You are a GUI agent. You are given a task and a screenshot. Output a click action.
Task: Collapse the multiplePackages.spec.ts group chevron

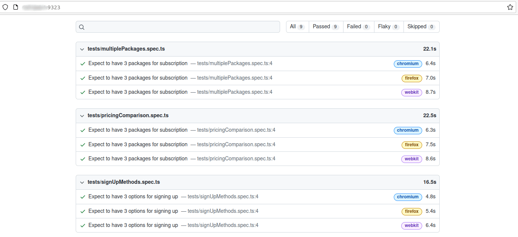pos(82,49)
